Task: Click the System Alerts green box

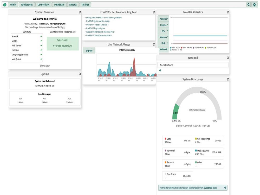Action: tap(63, 44)
